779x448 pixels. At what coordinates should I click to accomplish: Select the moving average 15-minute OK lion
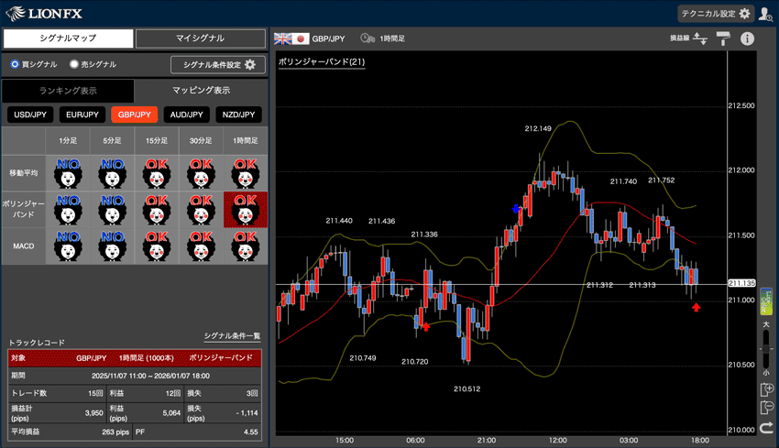pos(157,173)
